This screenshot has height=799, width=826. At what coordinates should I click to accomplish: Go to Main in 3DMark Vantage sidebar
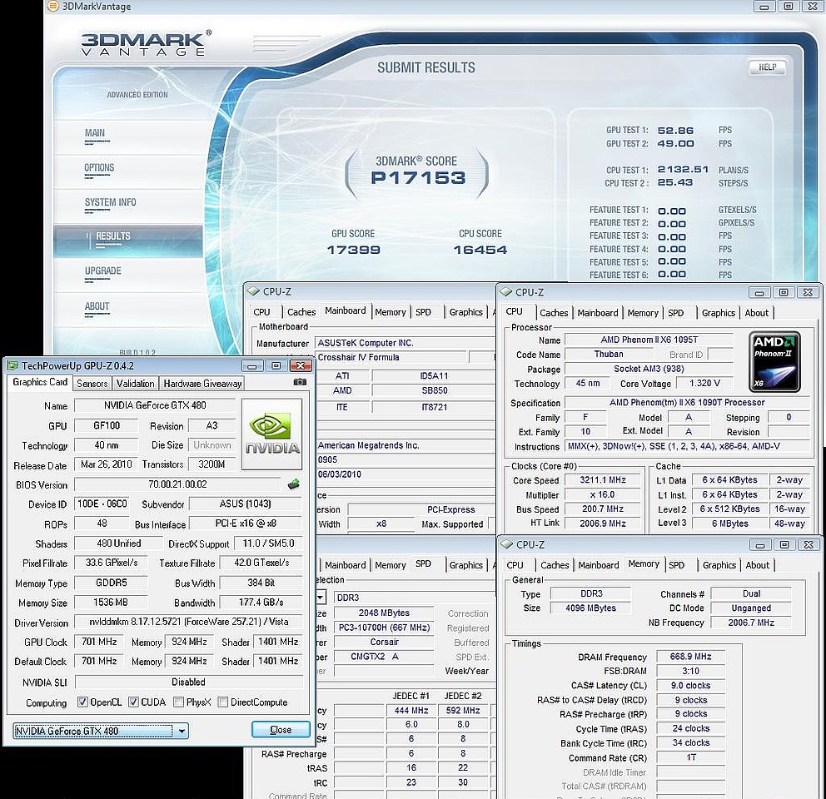[x=95, y=133]
